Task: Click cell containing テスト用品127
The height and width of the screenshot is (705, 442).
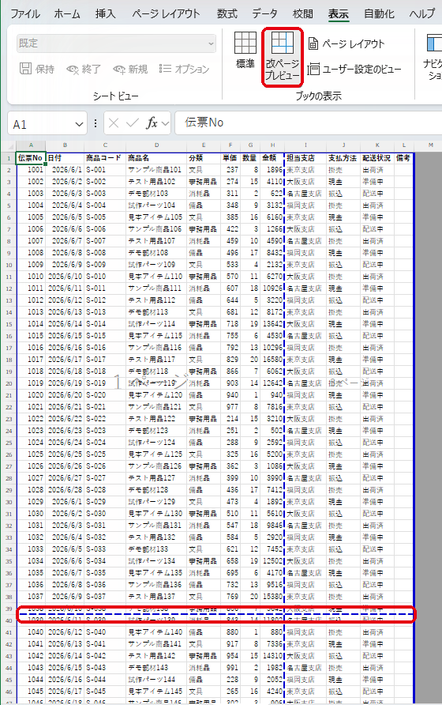Action: coord(156,478)
